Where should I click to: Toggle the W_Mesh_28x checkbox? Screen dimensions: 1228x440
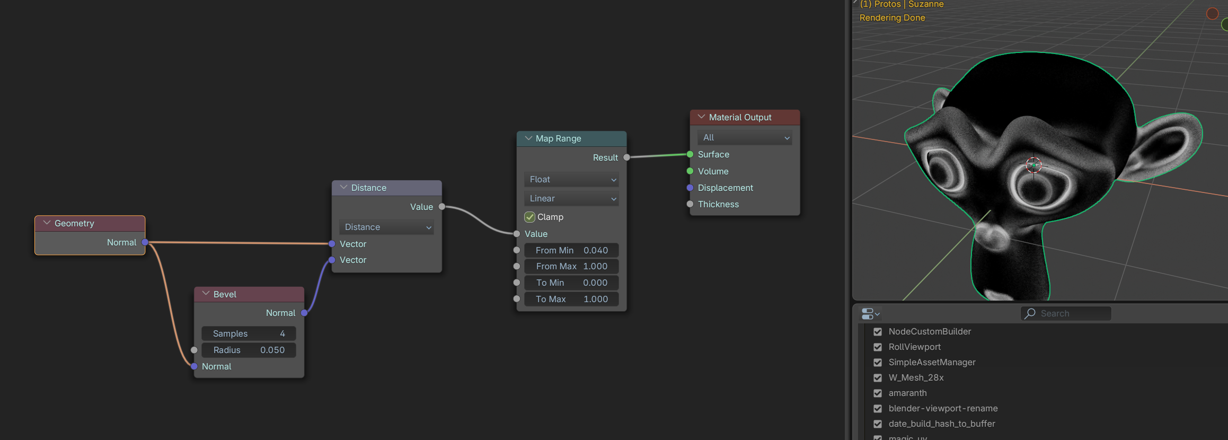click(x=878, y=378)
